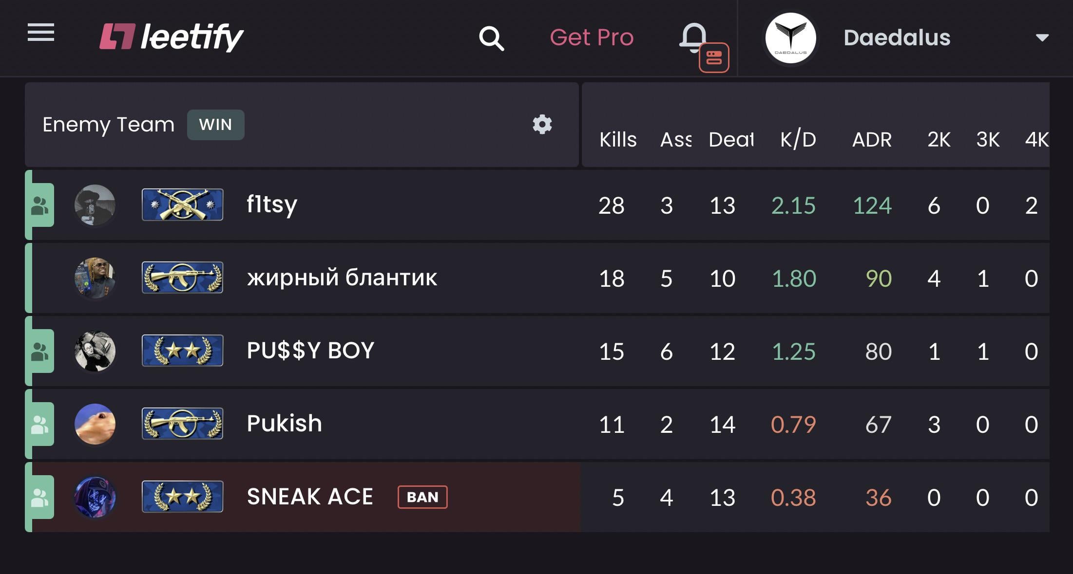This screenshot has height=574, width=1073.
Task: Expand the Daedalus account dropdown arrow
Action: tap(1042, 38)
